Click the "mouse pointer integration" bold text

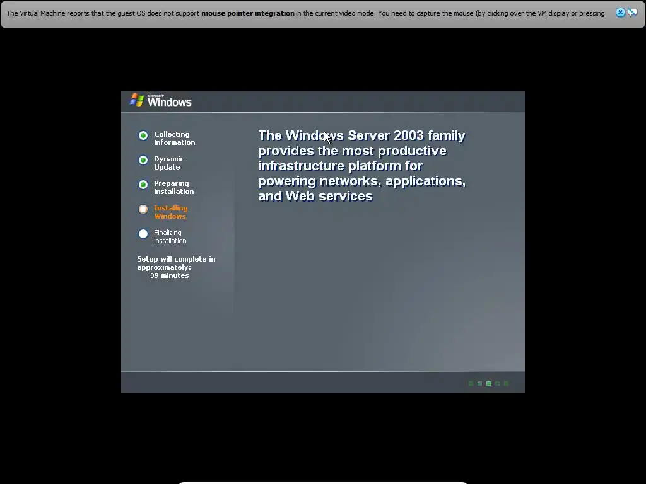point(248,13)
